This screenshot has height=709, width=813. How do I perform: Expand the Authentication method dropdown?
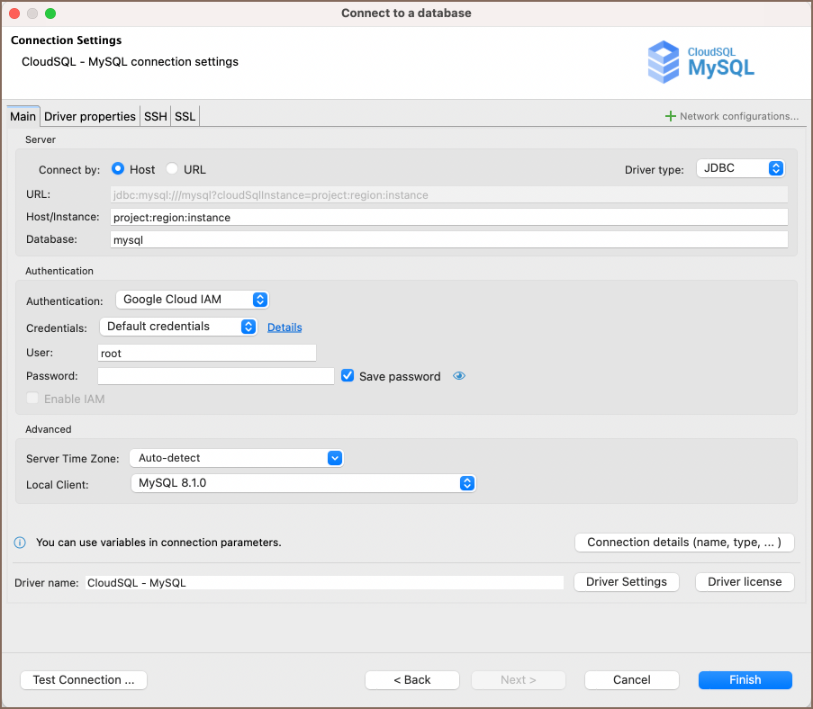coord(193,300)
